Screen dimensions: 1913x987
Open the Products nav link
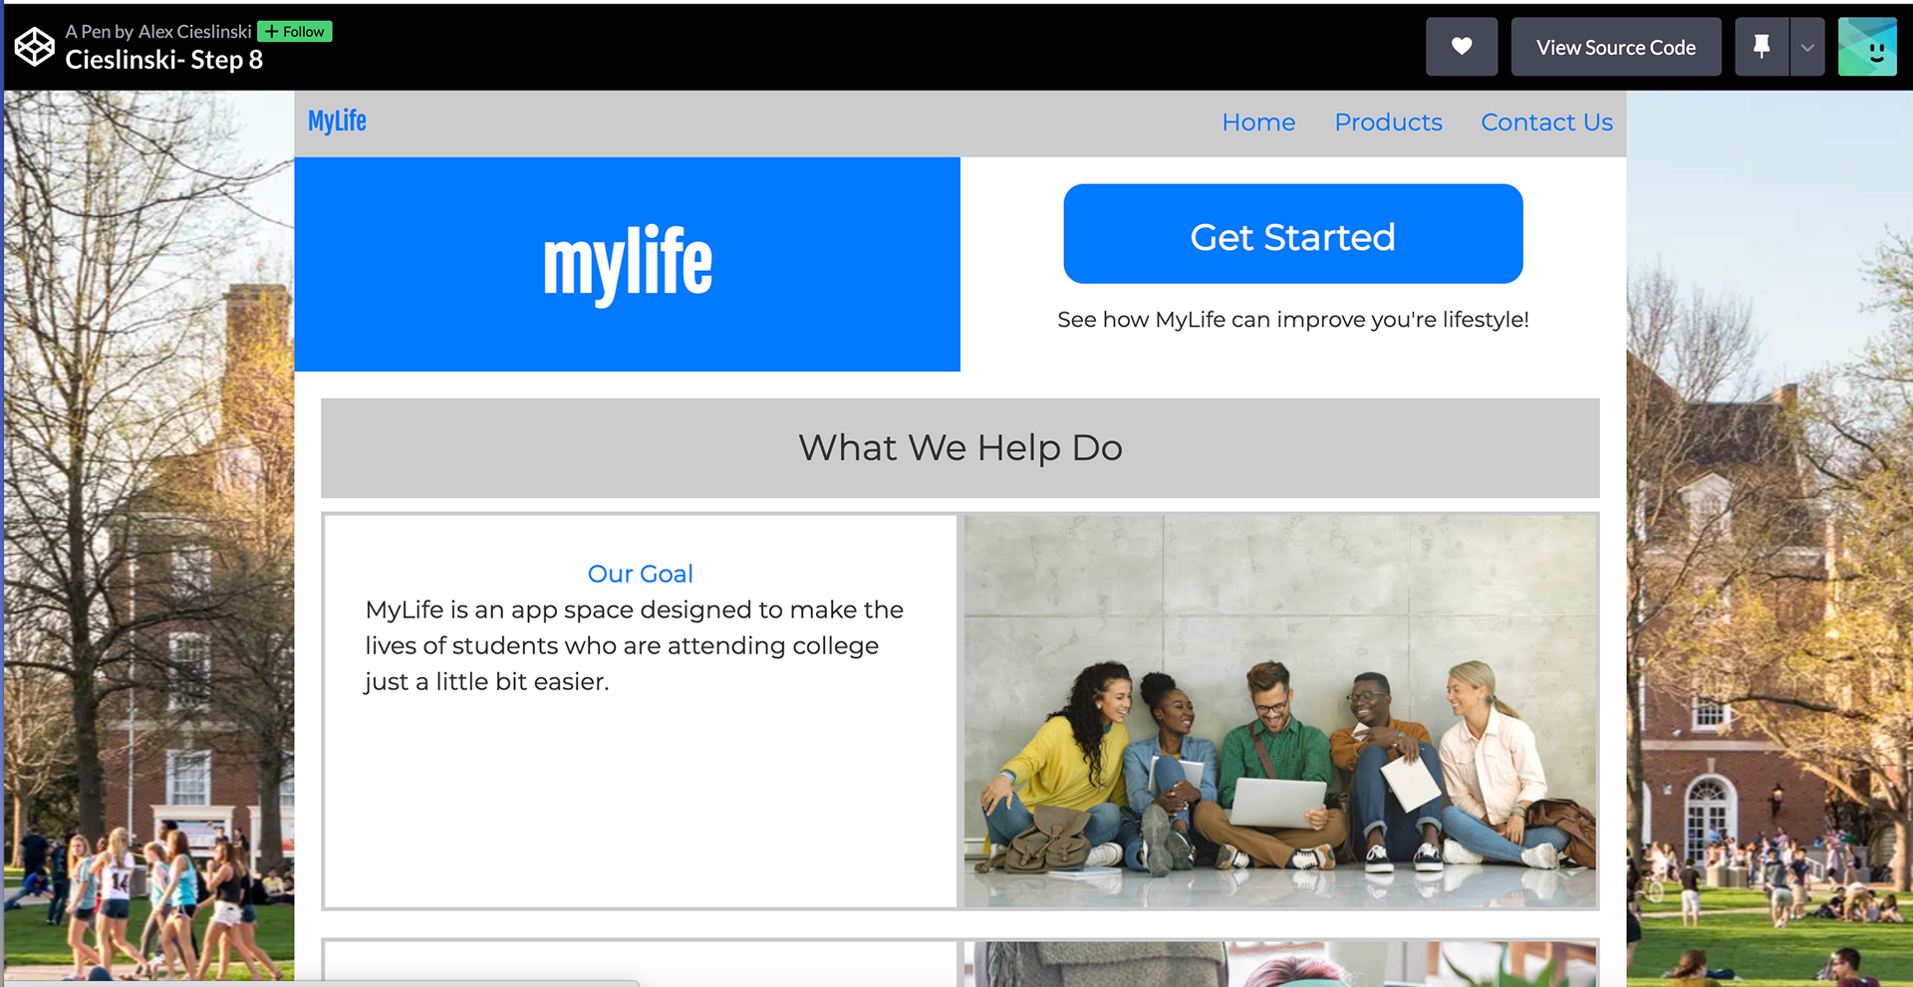pyautogui.click(x=1388, y=123)
